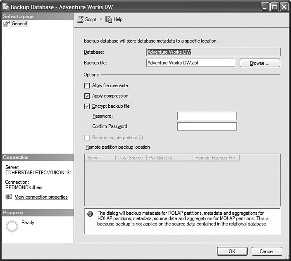Enable the Allow file overwrite checkbox
This screenshot has width=291, height=261.
87,85
